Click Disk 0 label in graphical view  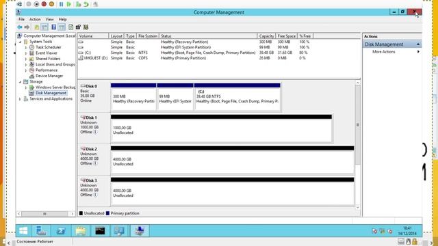[x=91, y=86]
